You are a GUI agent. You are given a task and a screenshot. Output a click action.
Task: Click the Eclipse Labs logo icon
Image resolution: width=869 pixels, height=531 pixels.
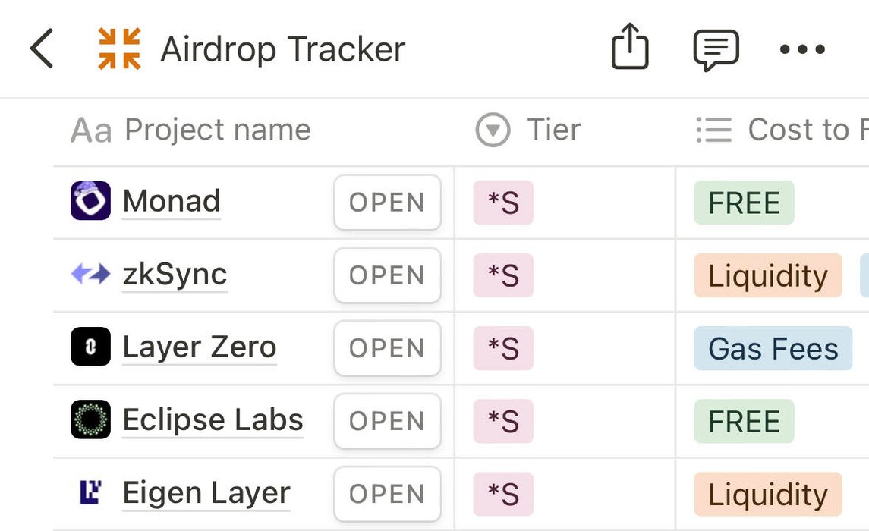click(91, 419)
